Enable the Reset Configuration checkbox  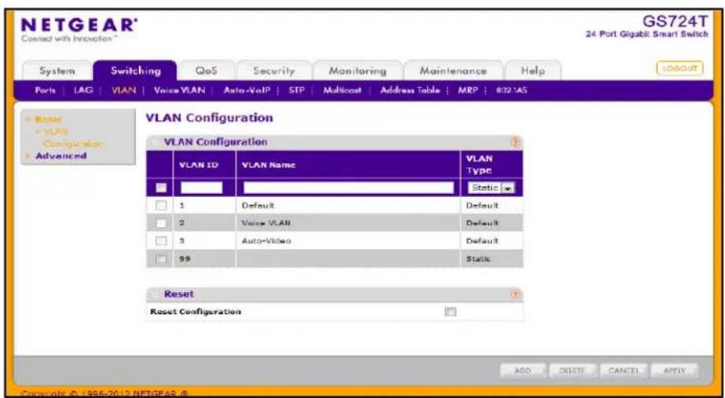click(x=450, y=312)
